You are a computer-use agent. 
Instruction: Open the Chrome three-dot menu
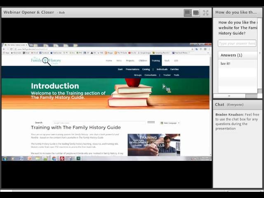(209, 49)
